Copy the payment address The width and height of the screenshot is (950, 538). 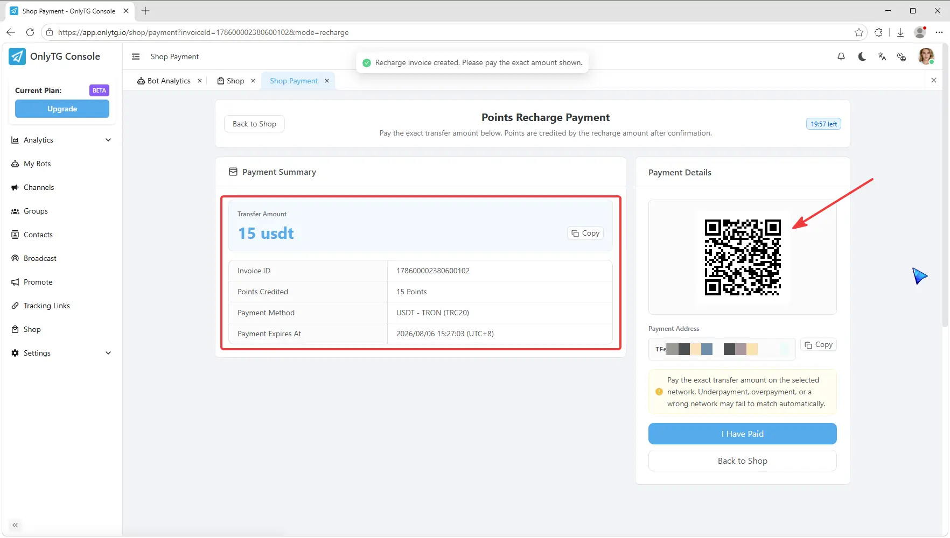(x=819, y=345)
